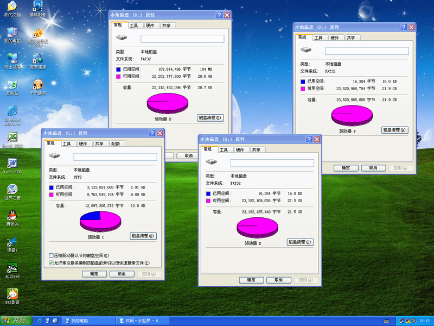This screenshot has width=434, height=326.
Task: Focus the volume label field in E: properties
Action: pos(272,163)
